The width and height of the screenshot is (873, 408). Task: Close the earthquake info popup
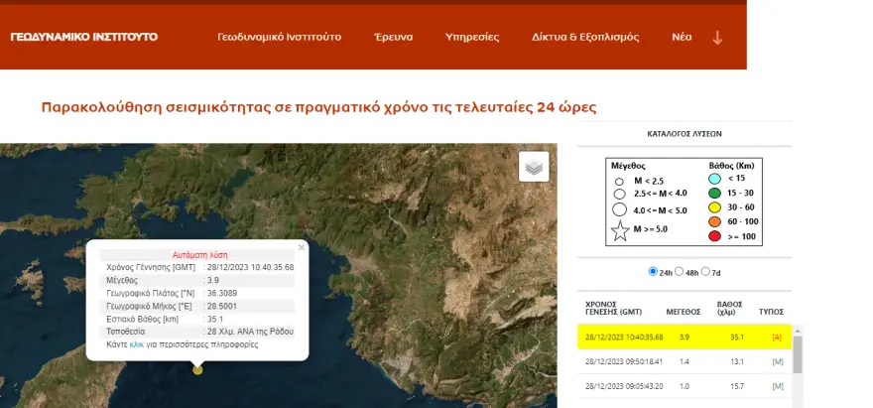point(302,246)
